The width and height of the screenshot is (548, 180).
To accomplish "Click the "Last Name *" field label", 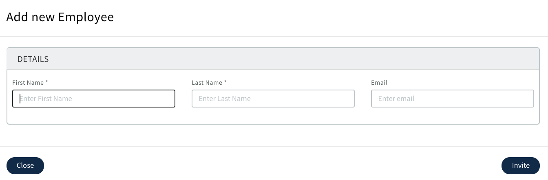I will [207, 83].
